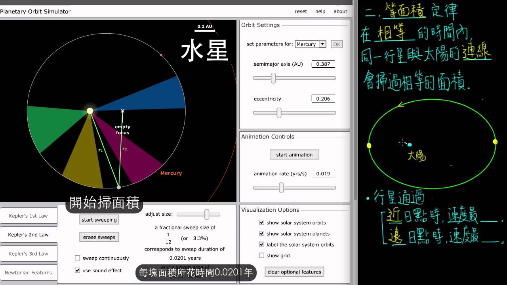Click the eccentricity value field 0.206
This screenshot has width=507, height=285.
[x=323, y=99]
